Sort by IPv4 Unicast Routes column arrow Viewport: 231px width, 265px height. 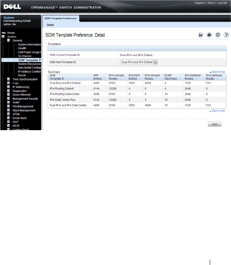pos(120,79)
